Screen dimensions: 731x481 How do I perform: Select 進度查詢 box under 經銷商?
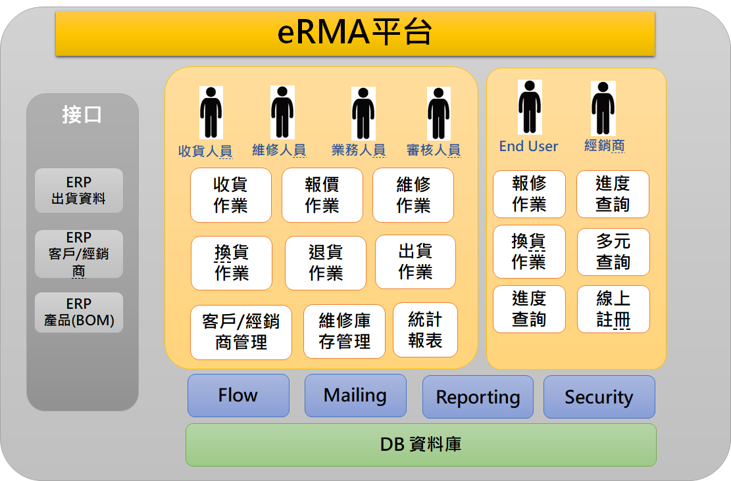pos(613,194)
